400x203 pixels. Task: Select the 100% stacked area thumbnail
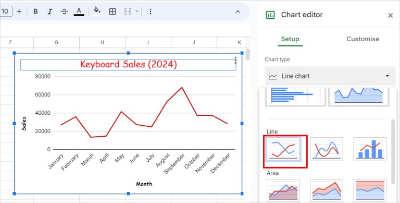(x=370, y=190)
